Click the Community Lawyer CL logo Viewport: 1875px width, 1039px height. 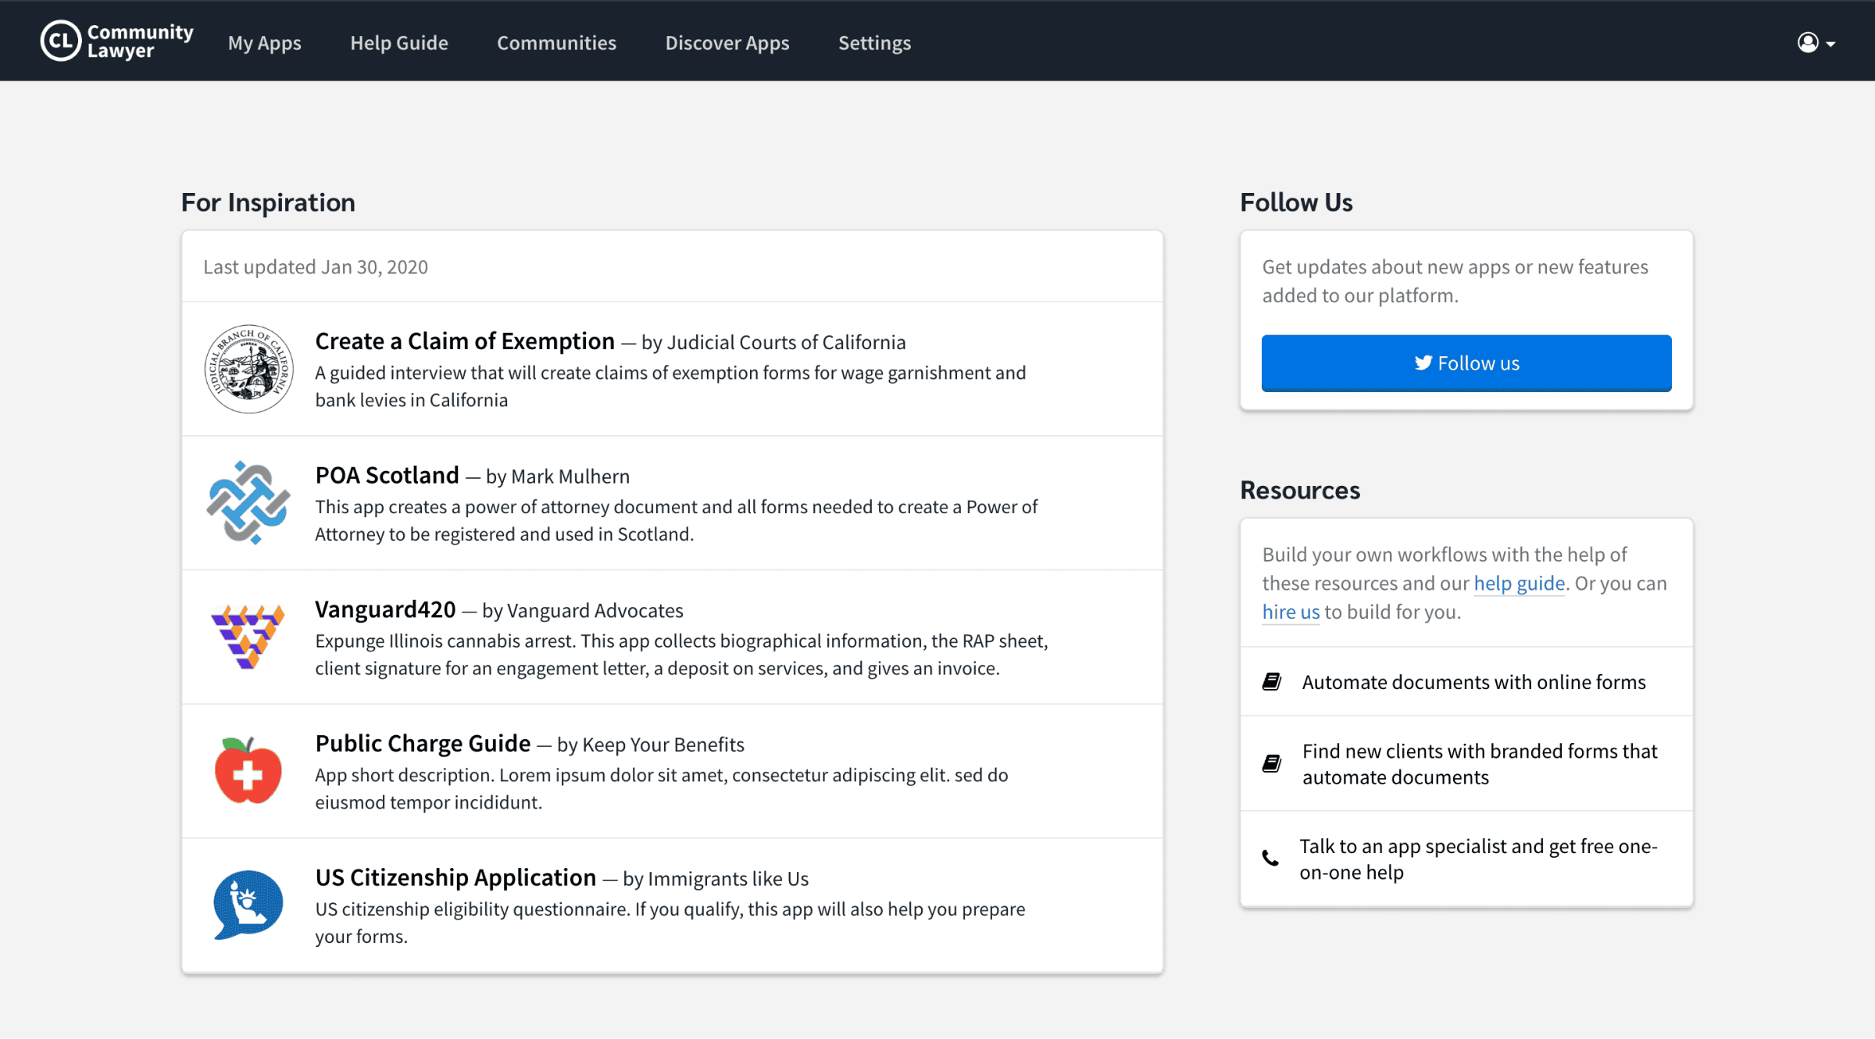(x=61, y=41)
